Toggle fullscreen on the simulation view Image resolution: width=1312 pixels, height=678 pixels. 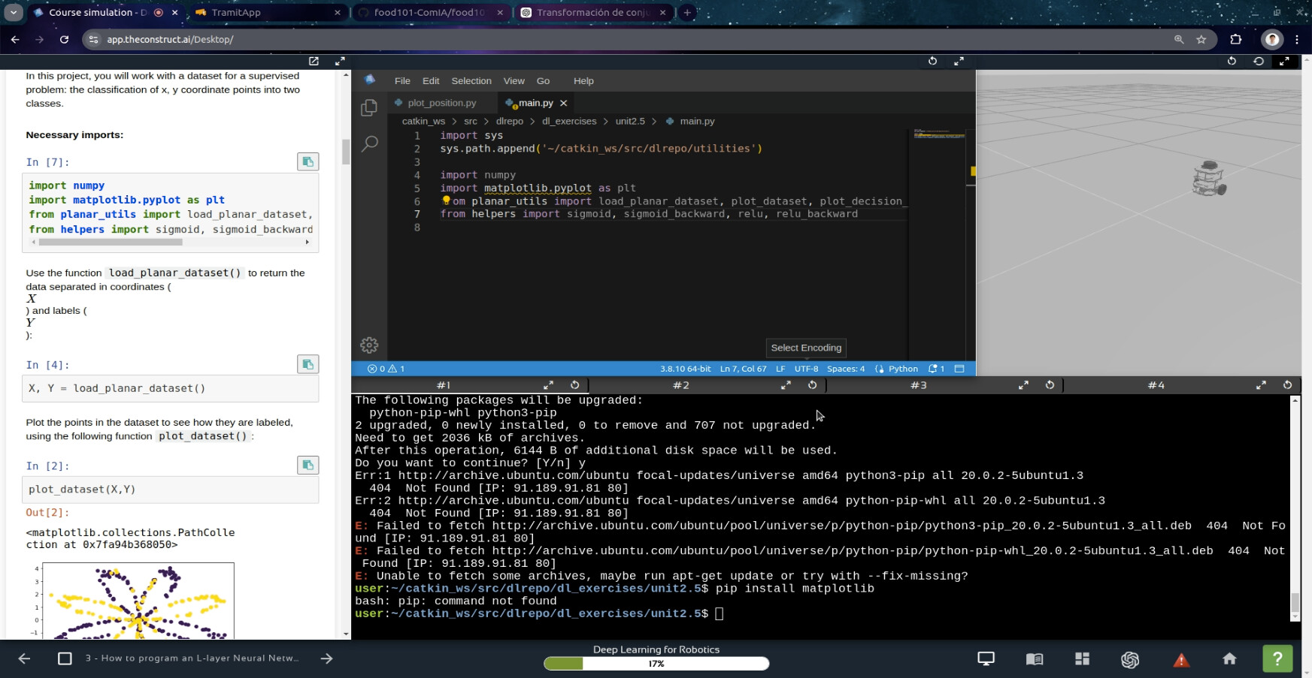1284,61
